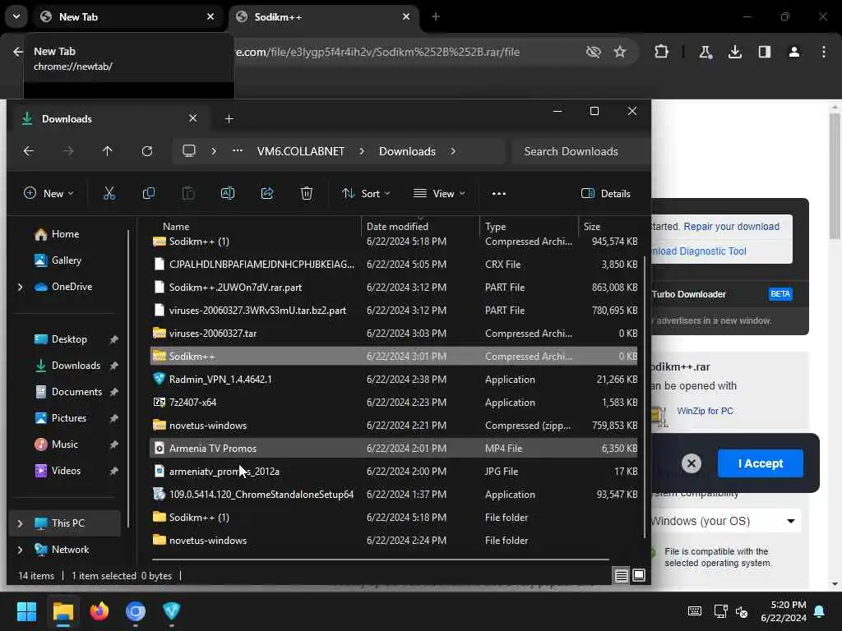This screenshot has width=842, height=631.
Task: Rename the selected item via toolbar icon
Action: [x=228, y=193]
